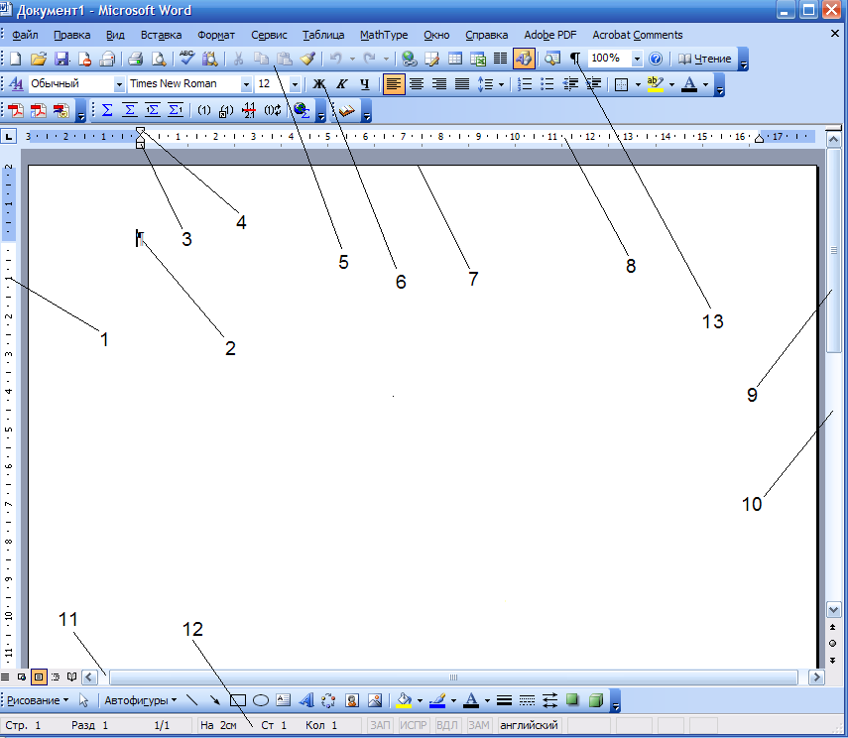Draw an Oval shape tool
The height and width of the screenshot is (738, 848).
tap(261, 700)
